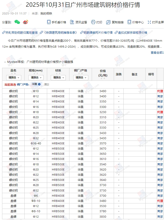The height and width of the screenshot is (220, 164).
Task: Share the page via Weibo icon
Action: click(x=26, y=22)
